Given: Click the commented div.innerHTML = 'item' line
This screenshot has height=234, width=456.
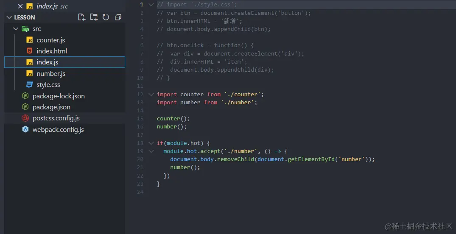Looking at the screenshot, I should click(x=202, y=61).
